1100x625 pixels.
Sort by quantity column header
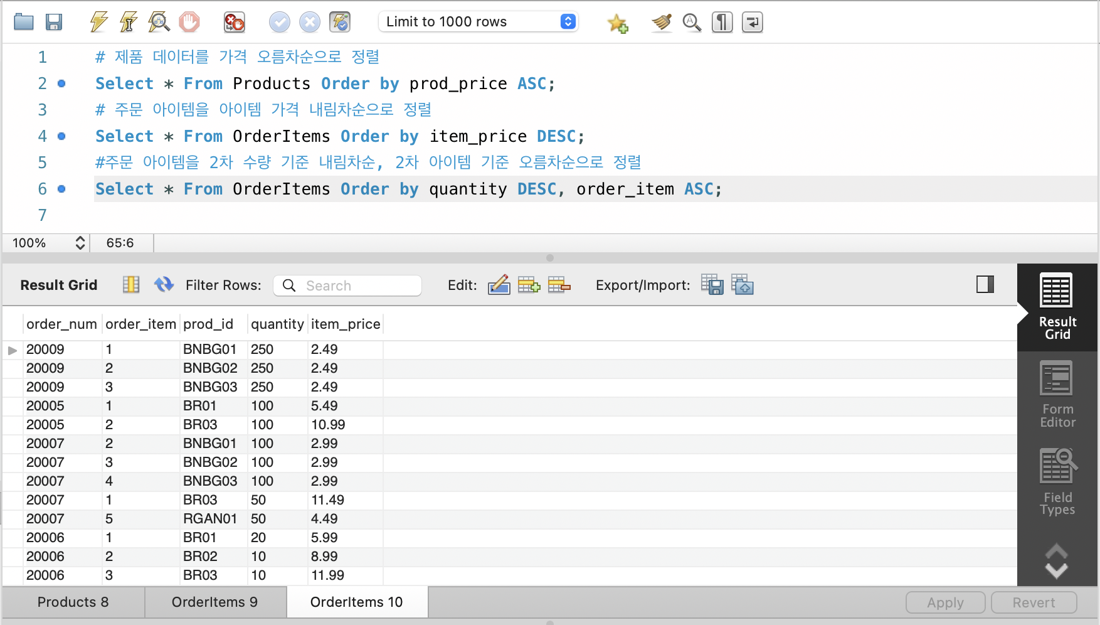click(x=277, y=324)
